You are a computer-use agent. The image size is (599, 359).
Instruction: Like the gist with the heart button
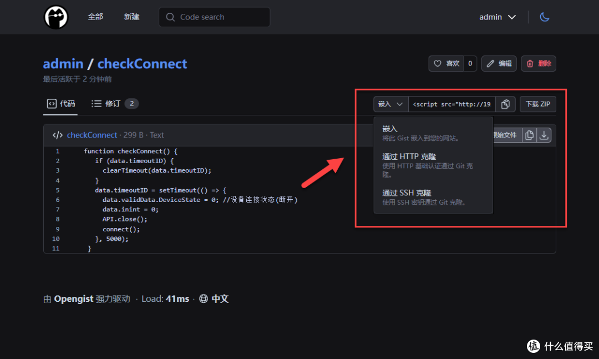click(446, 63)
